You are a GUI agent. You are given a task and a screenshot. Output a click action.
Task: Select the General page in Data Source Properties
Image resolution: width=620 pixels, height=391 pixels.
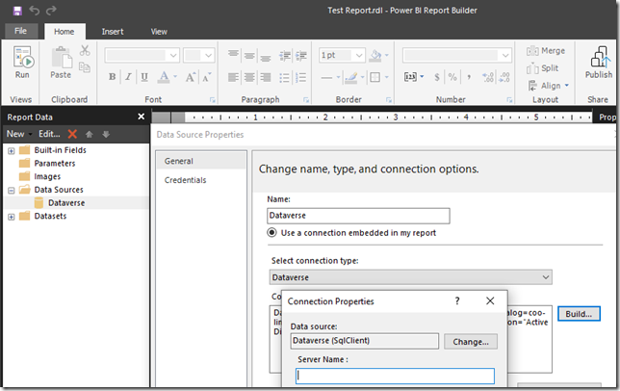[x=201, y=161]
